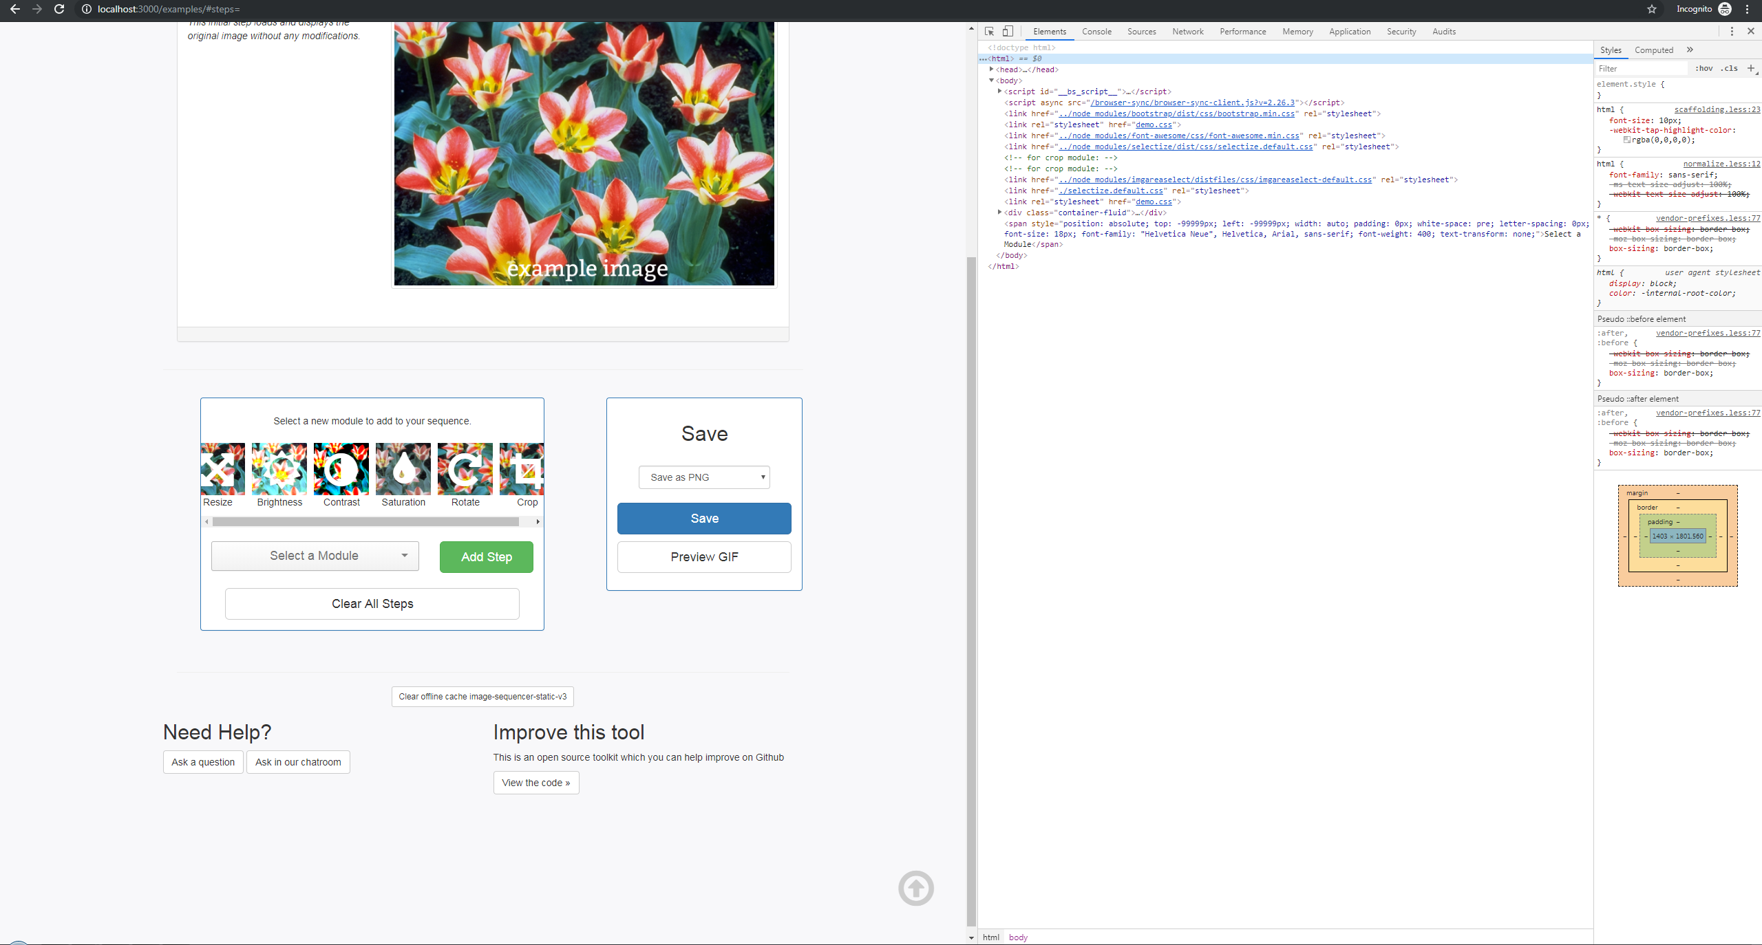Screen dimensions: 1762x945
Task: Open the bootstrap.min.css link in DOM
Action: [1176, 113]
